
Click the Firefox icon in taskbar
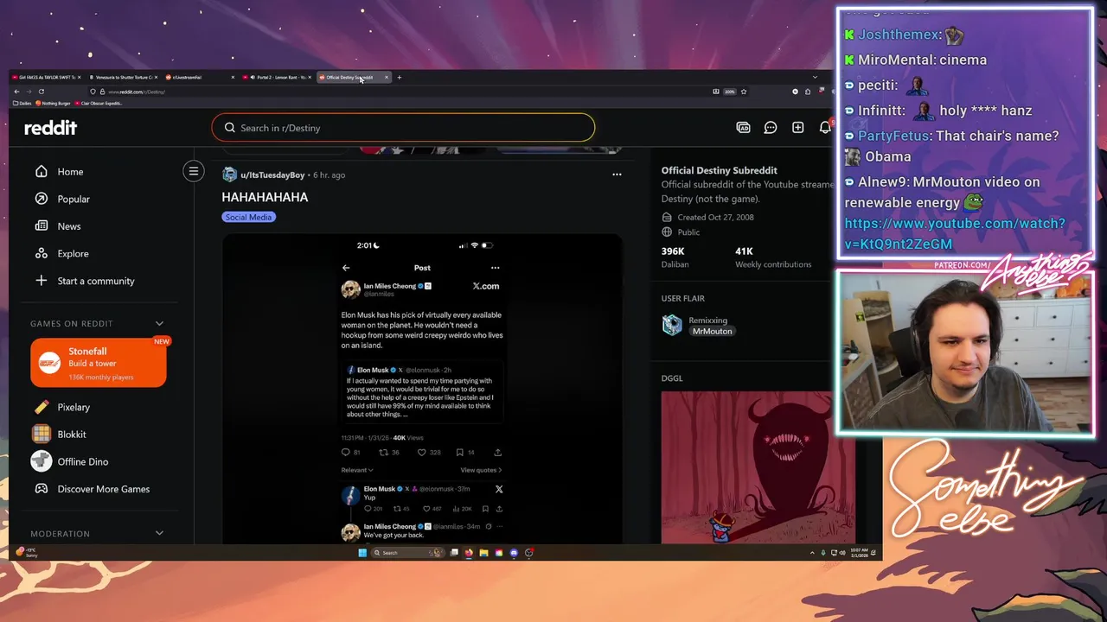469,553
